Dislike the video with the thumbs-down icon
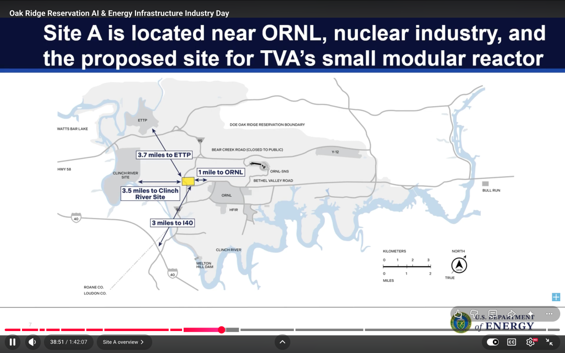This screenshot has width=565, height=353. (474, 314)
